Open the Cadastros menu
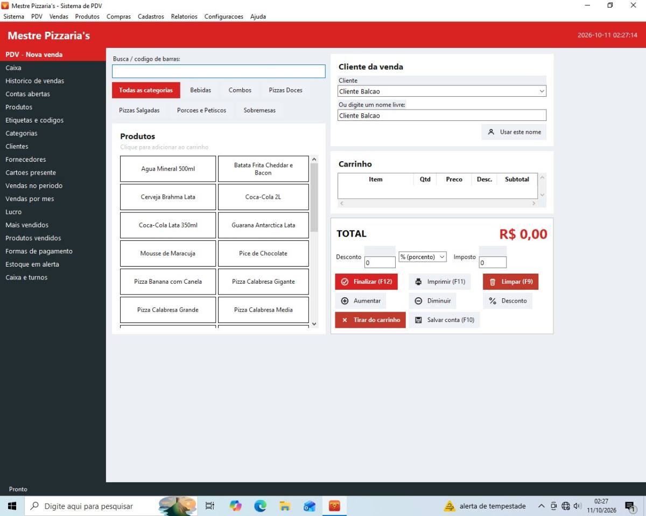The width and height of the screenshot is (646, 516). click(151, 17)
